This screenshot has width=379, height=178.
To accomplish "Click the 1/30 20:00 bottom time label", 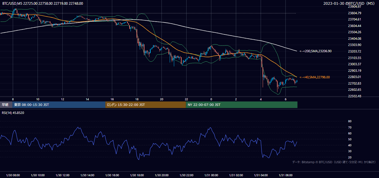I will tap(162, 175).
